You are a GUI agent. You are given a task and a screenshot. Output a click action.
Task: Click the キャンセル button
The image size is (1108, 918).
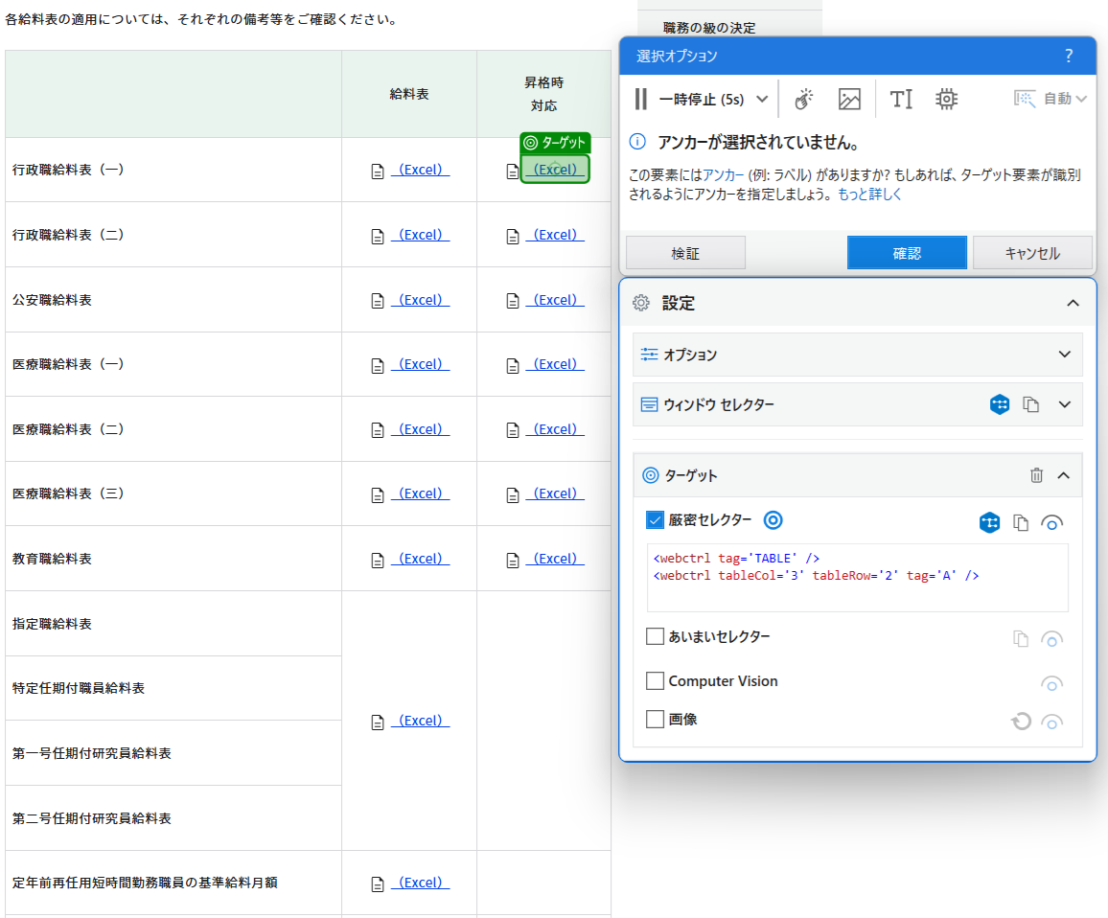pyautogui.click(x=1032, y=253)
